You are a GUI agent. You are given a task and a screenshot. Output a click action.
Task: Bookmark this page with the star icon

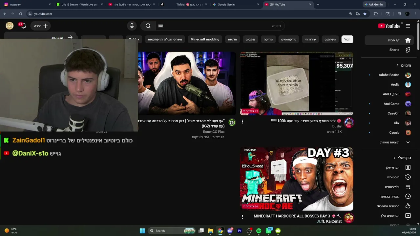tap(365, 14)
